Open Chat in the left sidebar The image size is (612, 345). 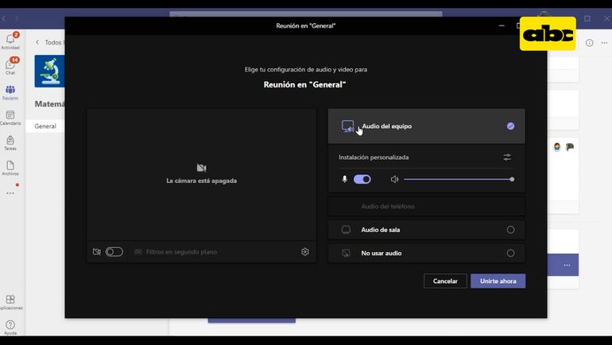tap(10, 66)
